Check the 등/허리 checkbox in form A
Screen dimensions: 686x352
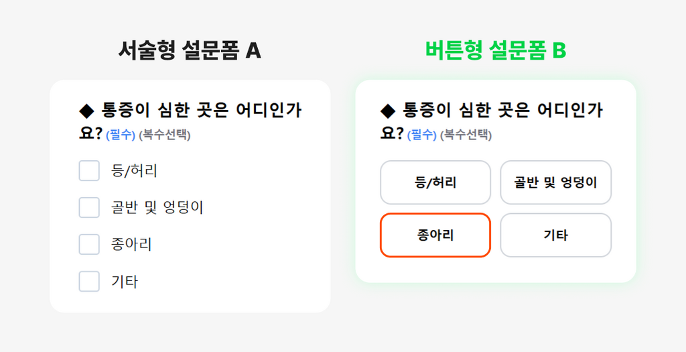pyautogui.click(x=89, y=170)
